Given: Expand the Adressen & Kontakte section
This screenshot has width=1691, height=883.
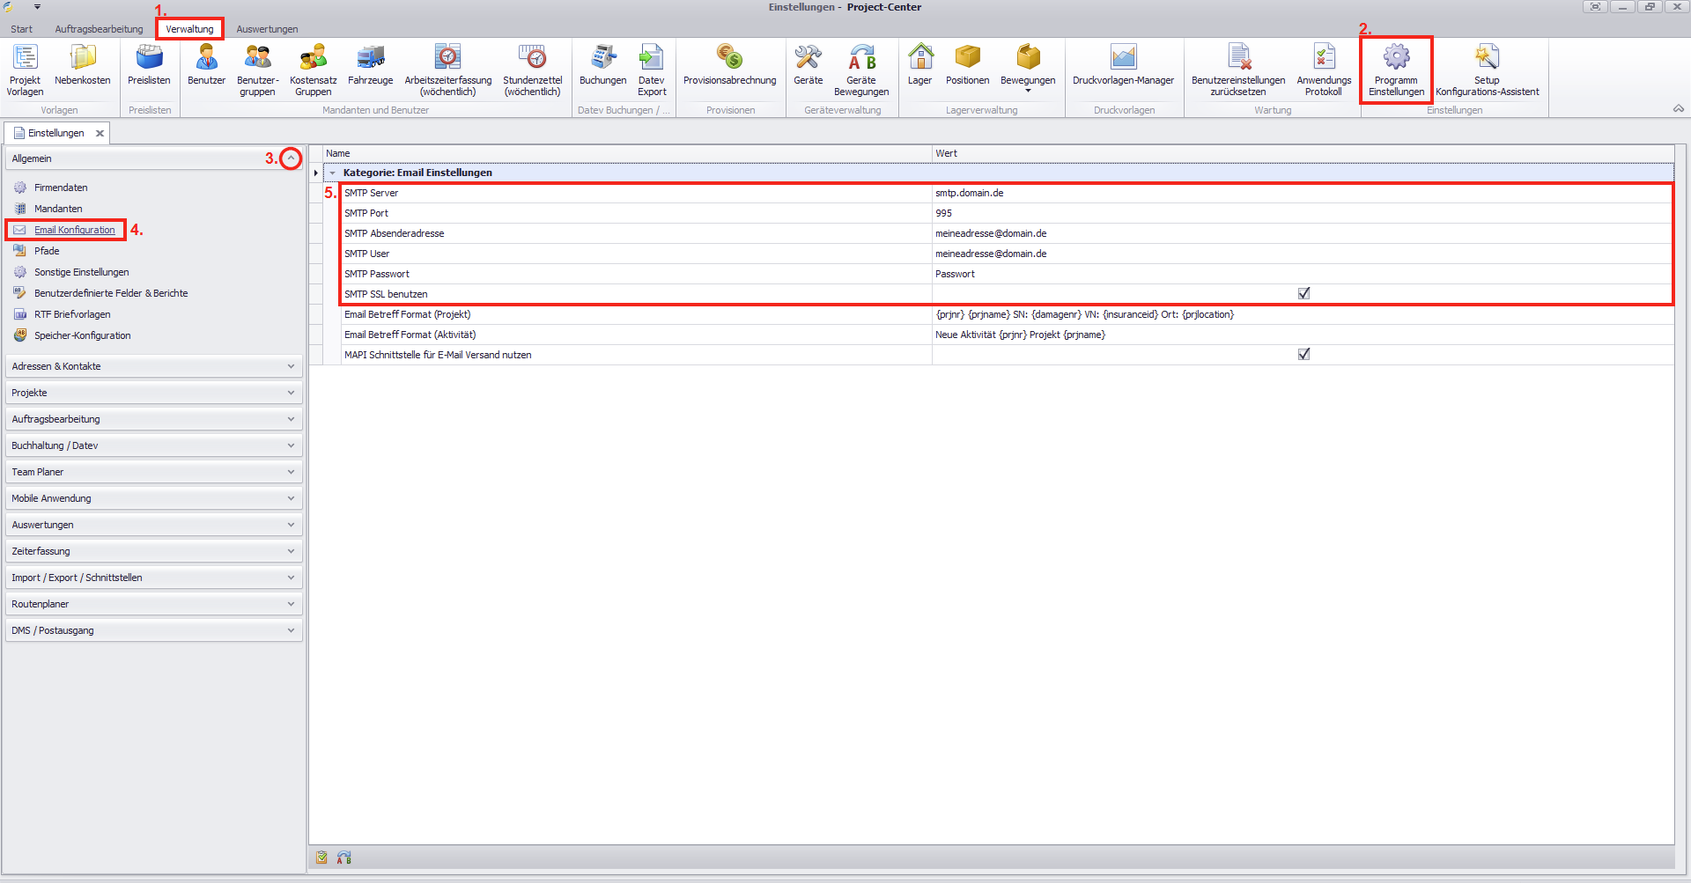Looking at the screenshot, I should (291, 366).
